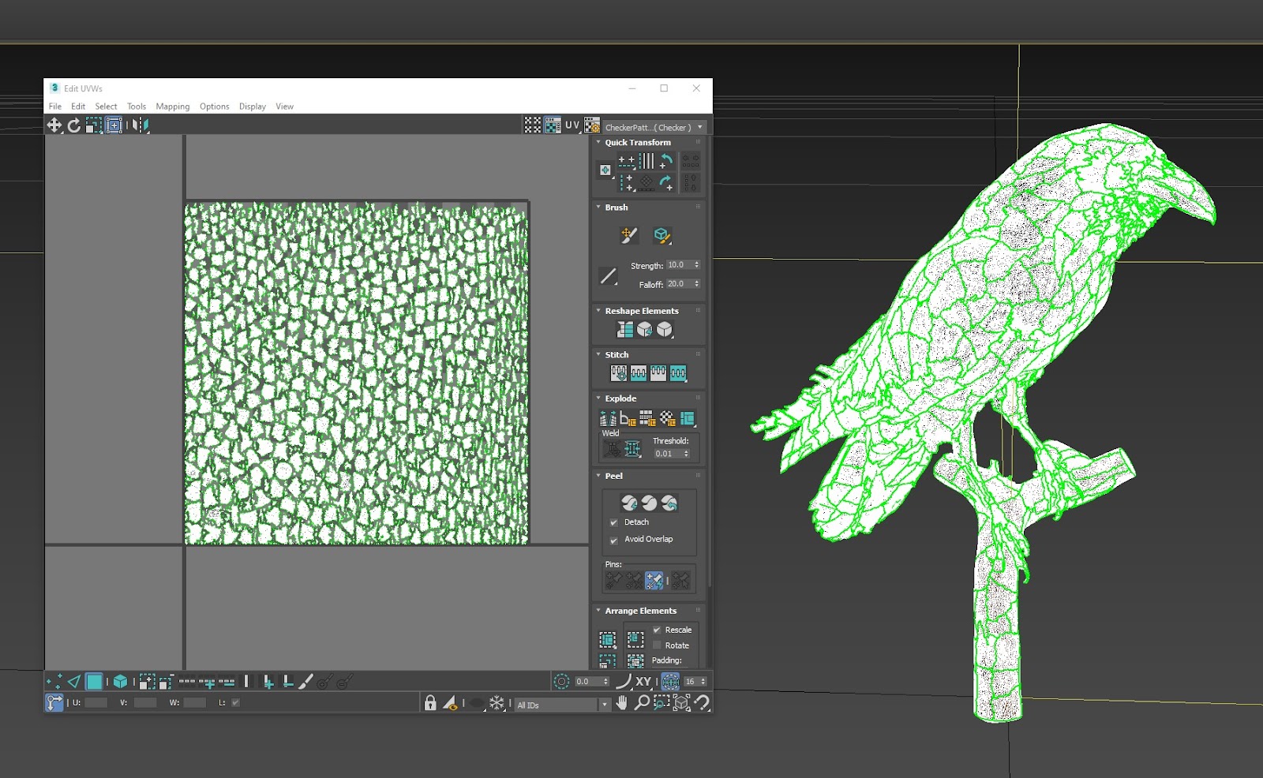Viewport: 1263px width, 778px height.
Task: Open the CheckerPattern texture dropdown
Action: (x=654, y=127)
